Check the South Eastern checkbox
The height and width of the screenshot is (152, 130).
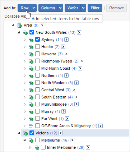(37, 97)
